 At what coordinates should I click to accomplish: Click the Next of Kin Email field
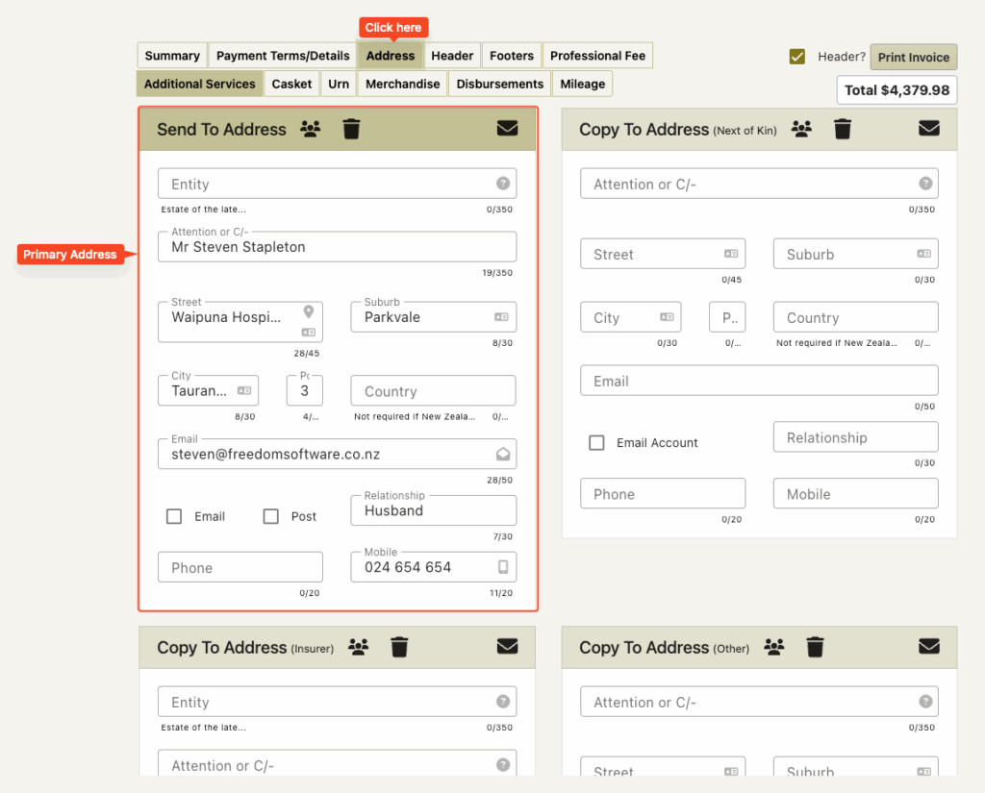tap(759, 381)
